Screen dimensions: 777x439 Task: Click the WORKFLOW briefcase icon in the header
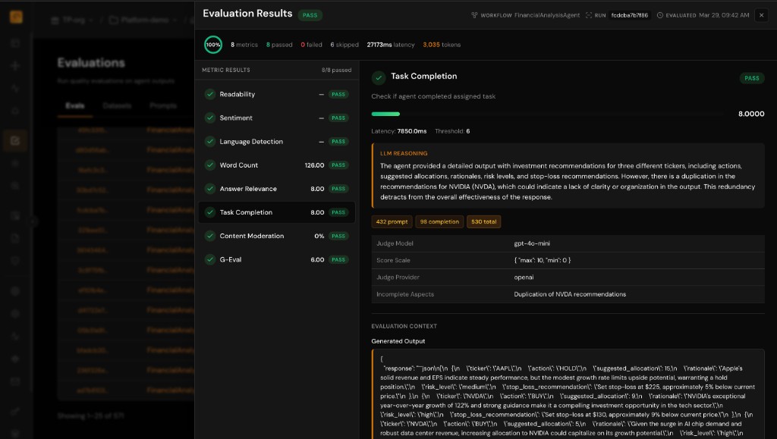(475, 14)
